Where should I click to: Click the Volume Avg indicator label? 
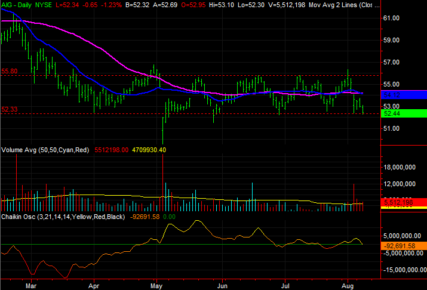click(x=45, y=150)
